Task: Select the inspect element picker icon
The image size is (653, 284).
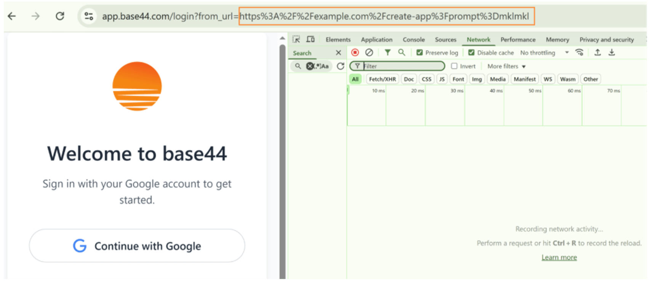Action: pos(296,39)
